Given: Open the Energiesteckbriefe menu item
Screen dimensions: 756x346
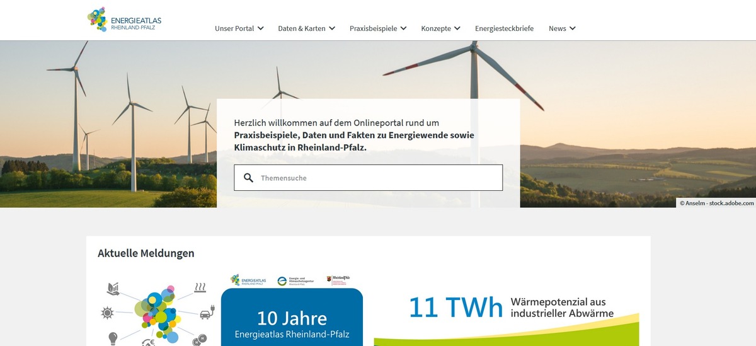Looking at the screenshot, I should (504, 28).
